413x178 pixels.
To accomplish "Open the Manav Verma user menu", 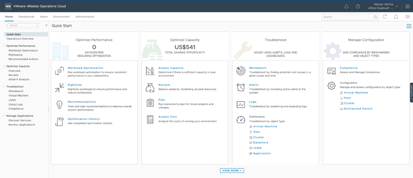I will [382, 6].
